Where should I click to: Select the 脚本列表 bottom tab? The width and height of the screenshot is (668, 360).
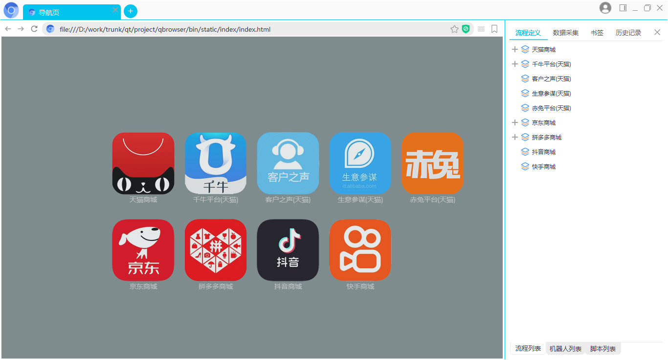coord(603,349)
